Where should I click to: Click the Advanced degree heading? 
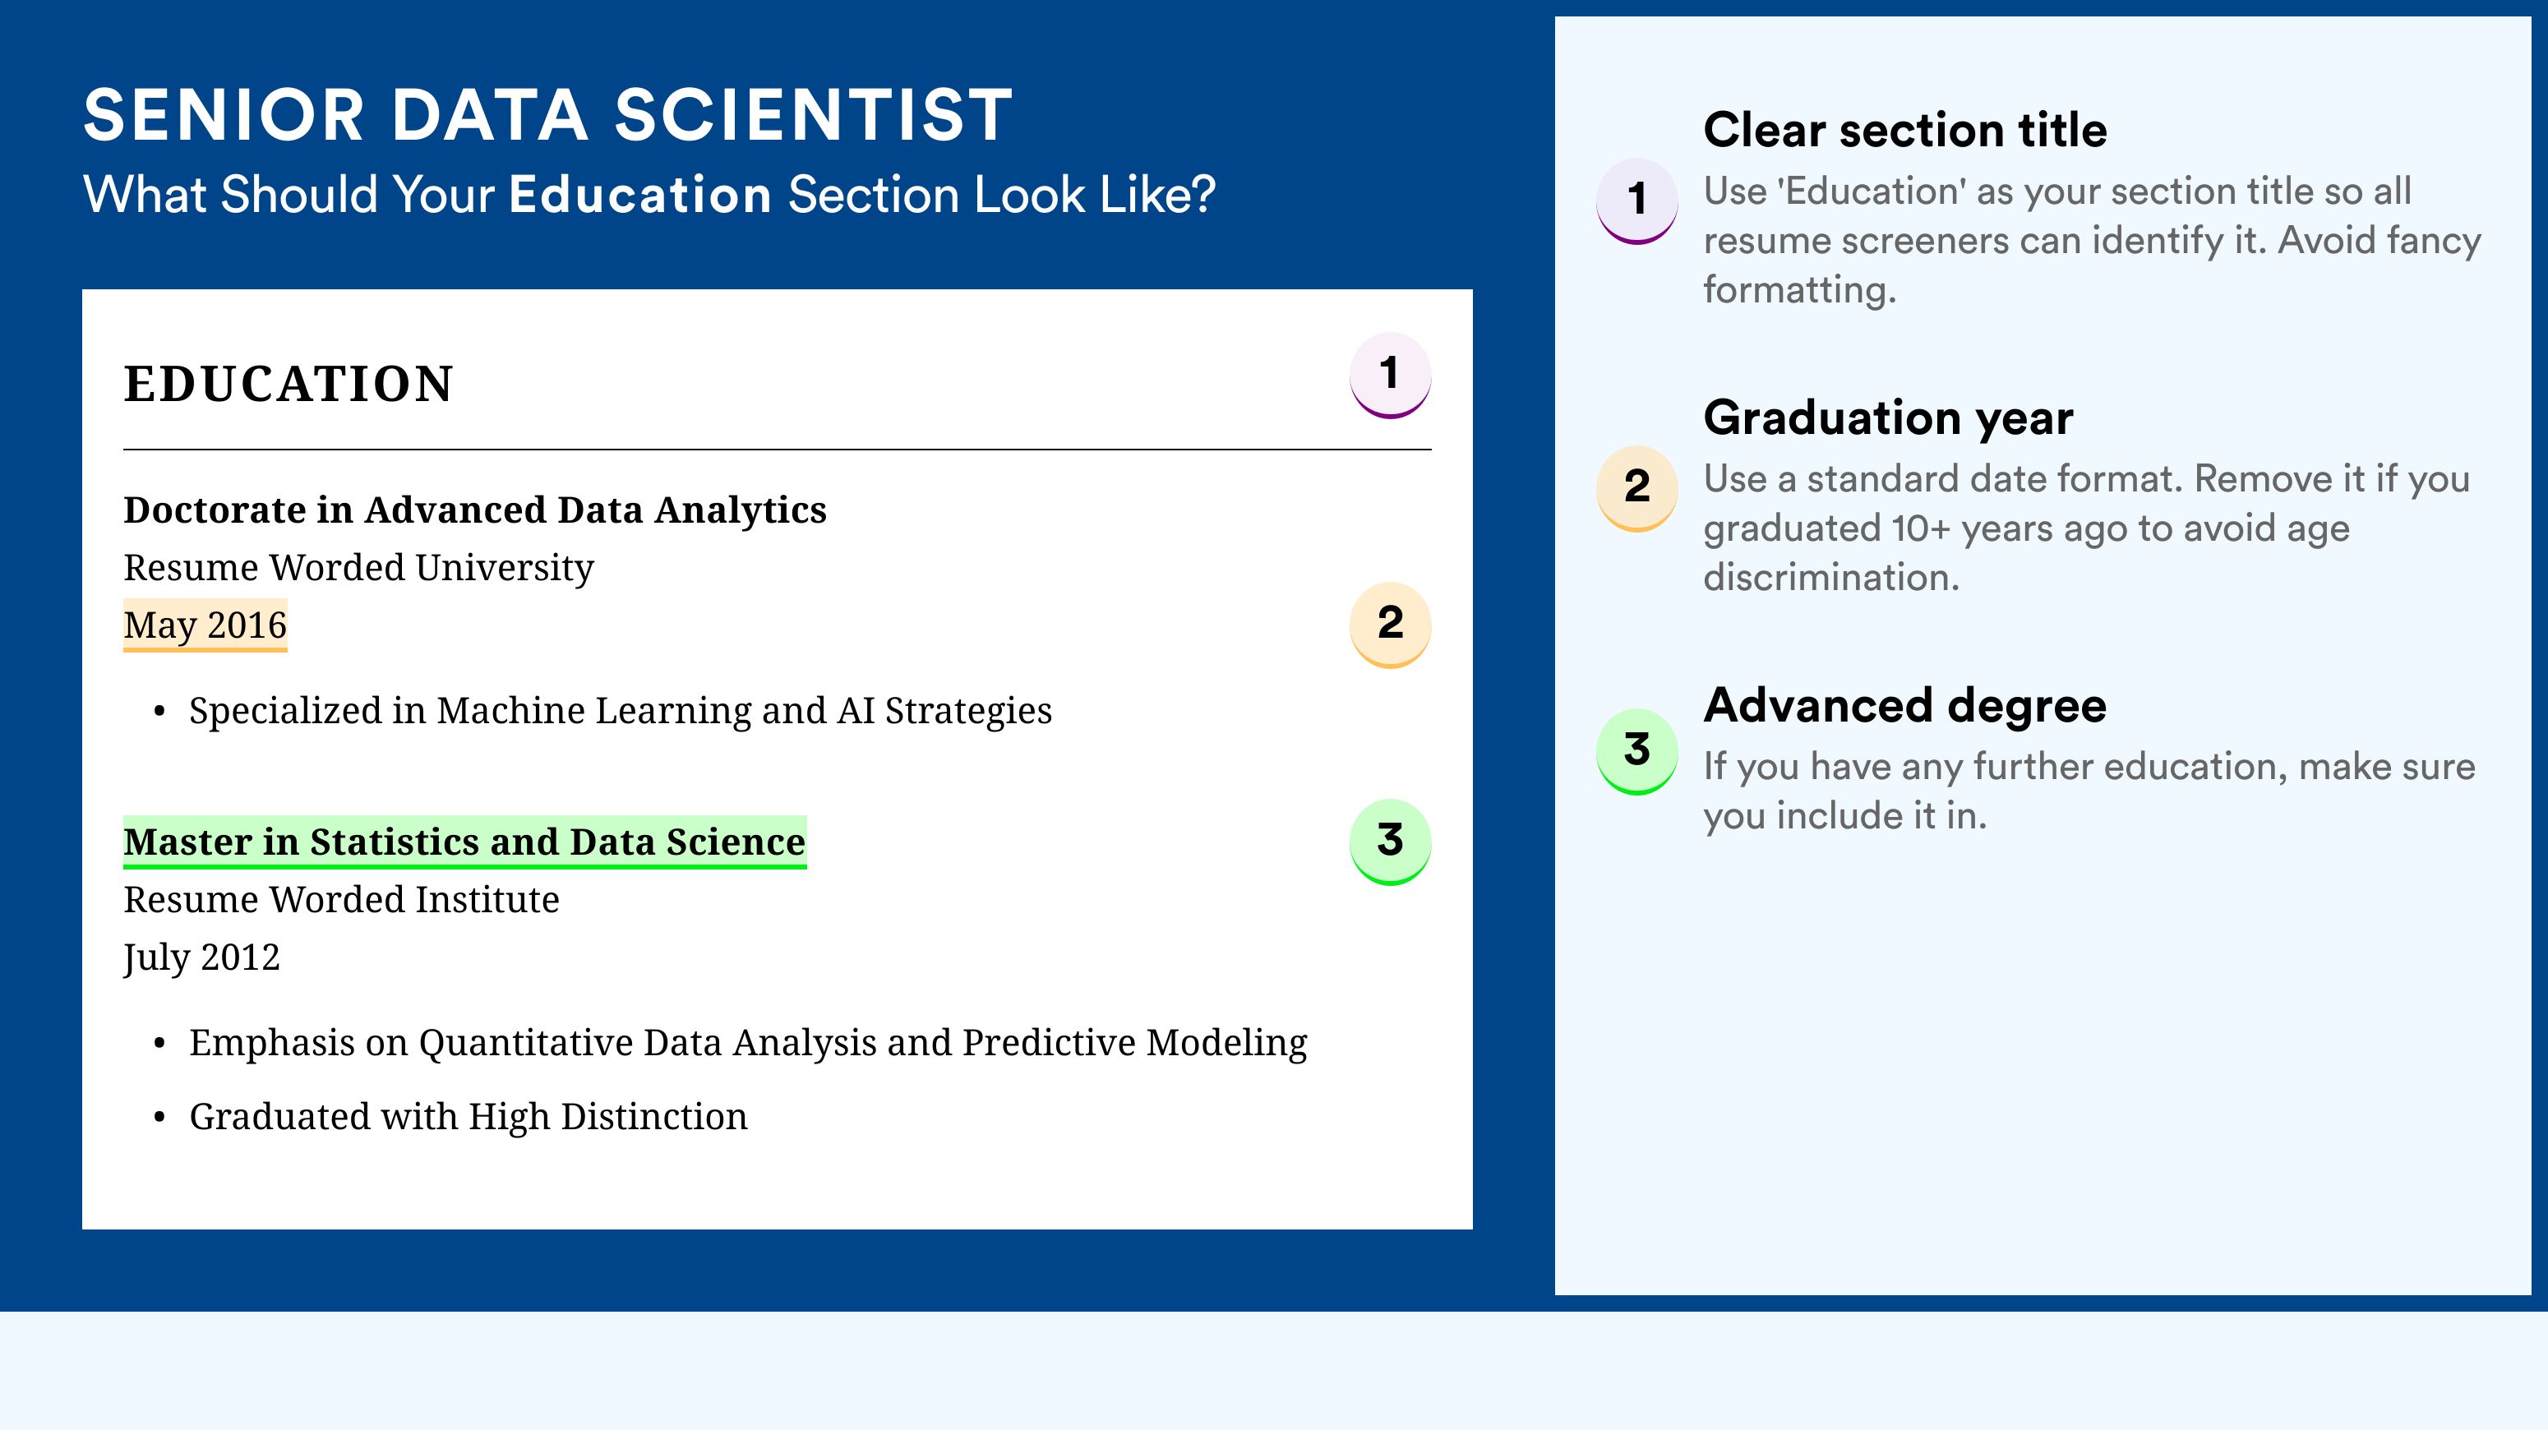[1905, 706]
